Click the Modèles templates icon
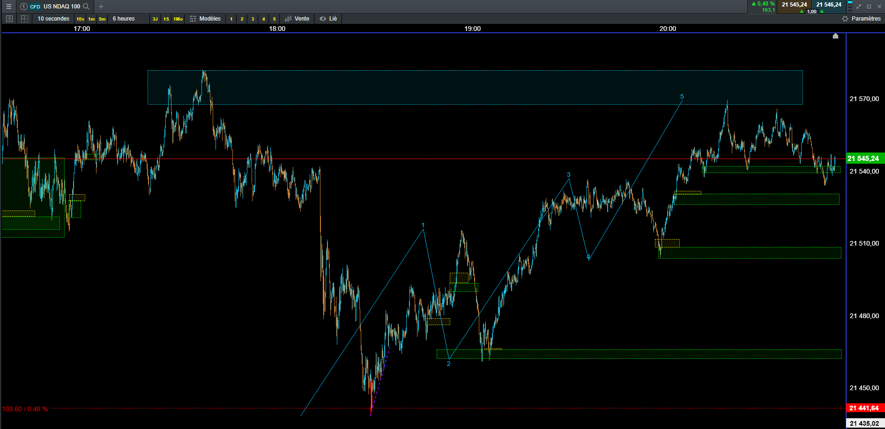885x429 pixels. 205,19
